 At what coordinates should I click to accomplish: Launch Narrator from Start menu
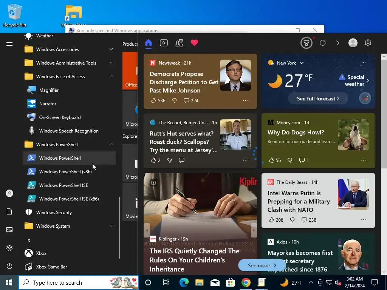(x=69, y=104)
